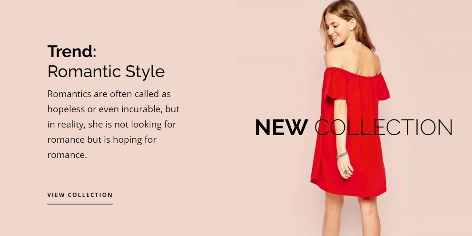Click the silver bracelet on model's wrist
The image size is (472, 236).
[342, 155]
